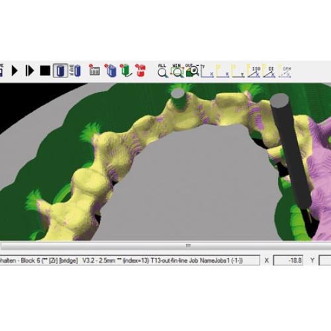
Task: Click the blue cylinder icon with red marker
Action: point(111,70)
